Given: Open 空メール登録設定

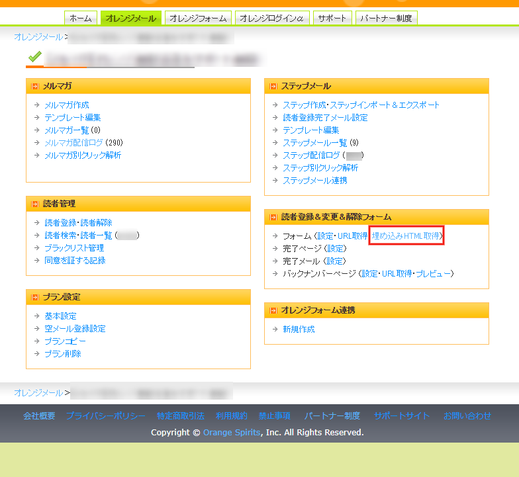Looking at the screenshot, I should [75, 328].
